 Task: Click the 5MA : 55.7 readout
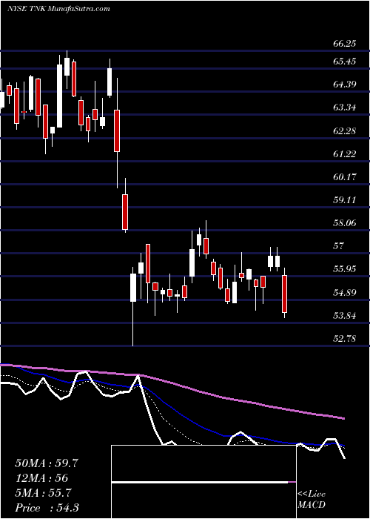pyautogui.click(x=43, y=493)
